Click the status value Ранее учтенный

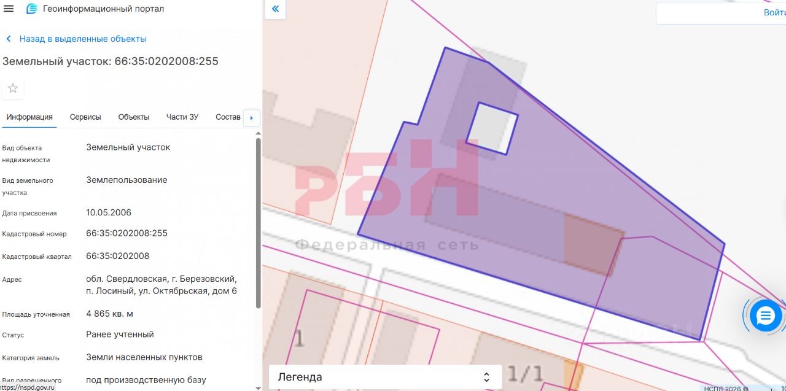coord(120,335)
